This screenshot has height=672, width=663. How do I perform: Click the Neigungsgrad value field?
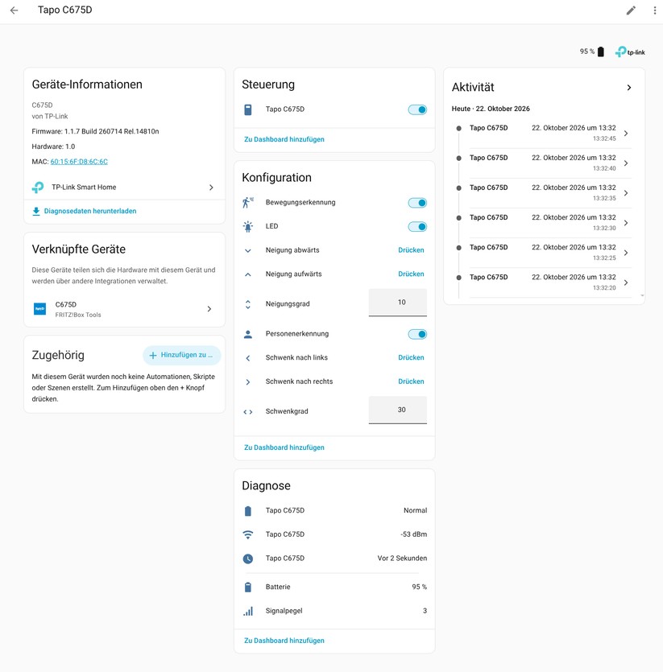pos(397,303)
